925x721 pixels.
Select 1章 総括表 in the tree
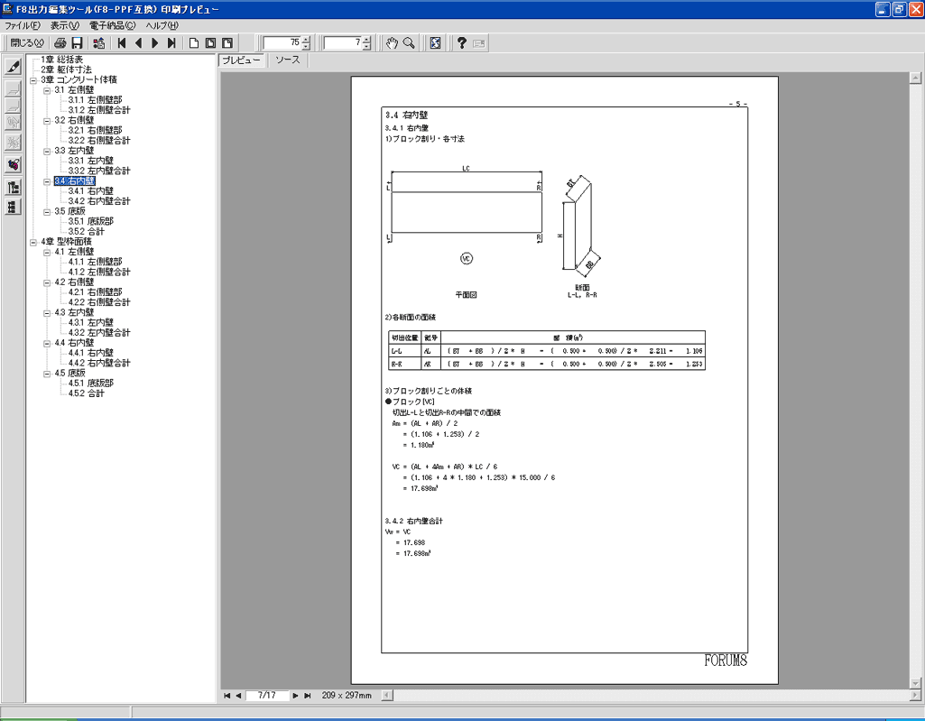coord(62,60)
